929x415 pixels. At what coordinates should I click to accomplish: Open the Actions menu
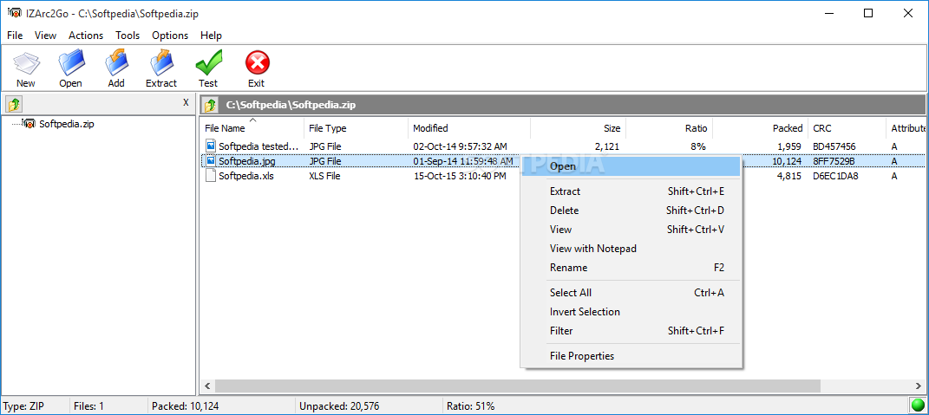point(86,36)
